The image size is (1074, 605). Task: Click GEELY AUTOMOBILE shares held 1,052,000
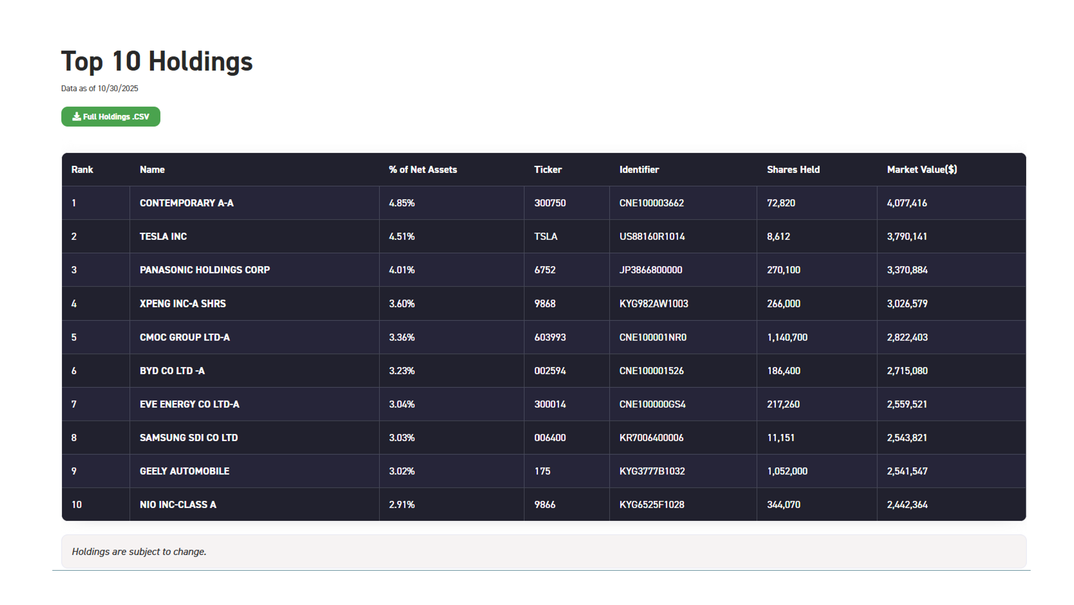pos(787,471)
